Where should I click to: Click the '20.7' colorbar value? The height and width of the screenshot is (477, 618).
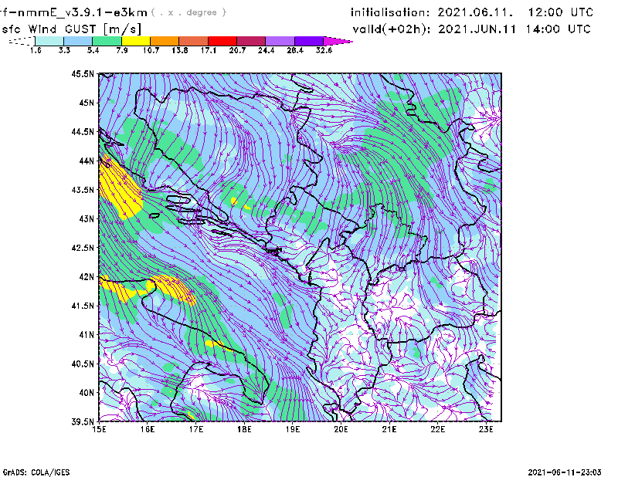(237, 50)
